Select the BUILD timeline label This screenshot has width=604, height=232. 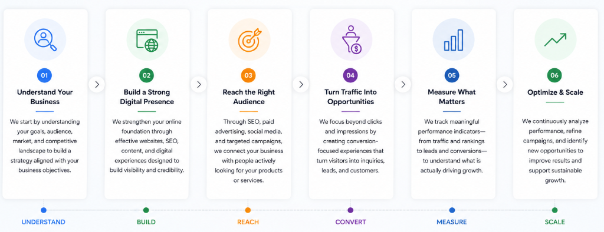click(x=146, y=222)
